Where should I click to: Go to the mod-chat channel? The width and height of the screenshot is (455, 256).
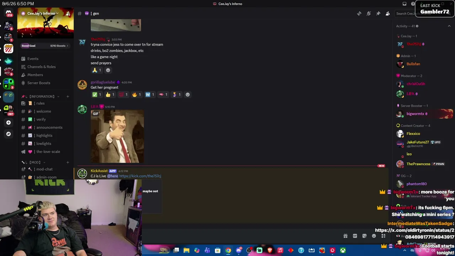45,169
